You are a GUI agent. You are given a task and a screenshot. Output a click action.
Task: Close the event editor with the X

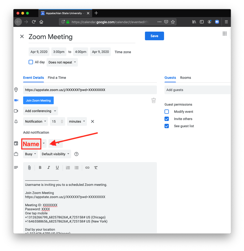click(x=22, y=36)
